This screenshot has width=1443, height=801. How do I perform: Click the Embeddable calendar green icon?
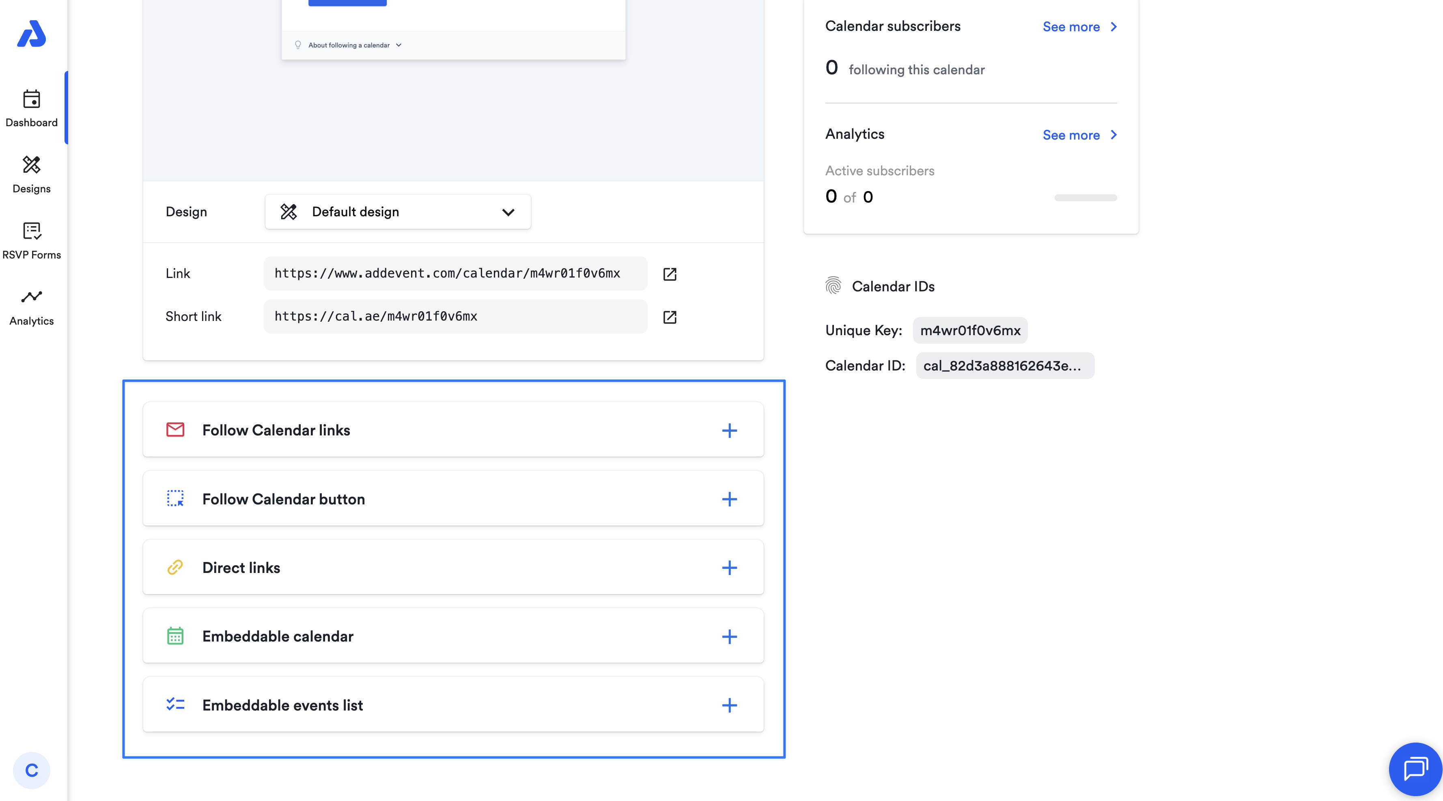coord(175,636)
